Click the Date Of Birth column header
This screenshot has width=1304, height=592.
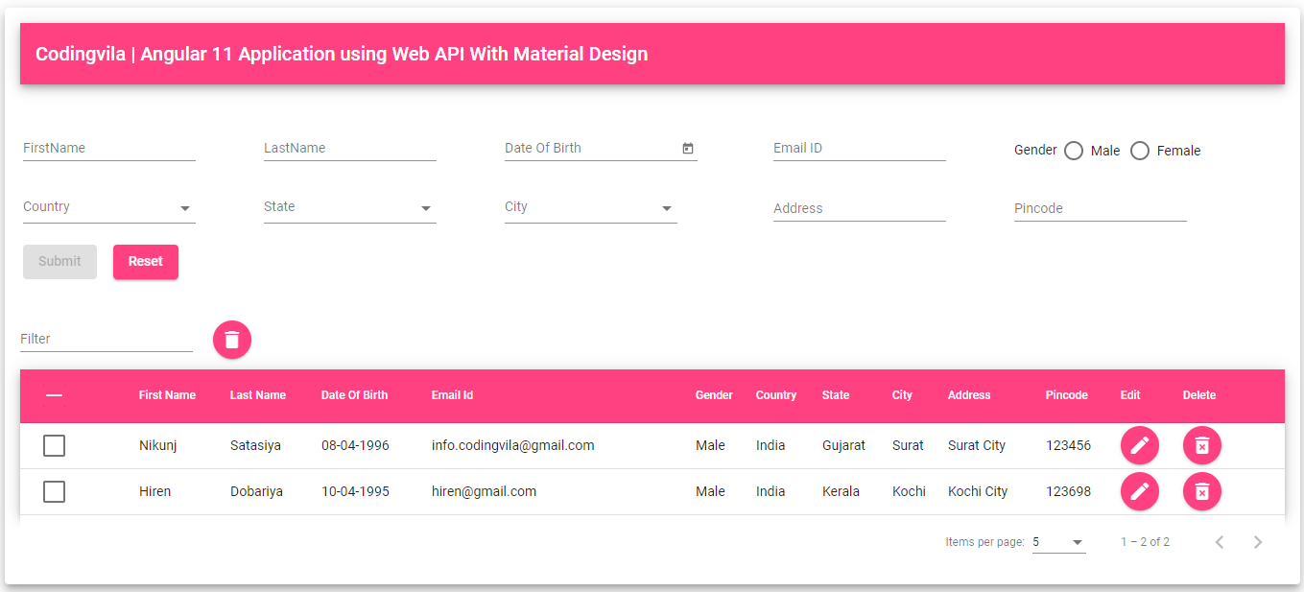(x=354, y=394)
